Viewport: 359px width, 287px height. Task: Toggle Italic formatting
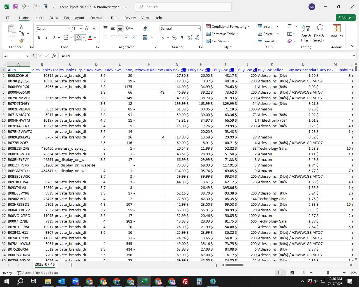(47, 38)
